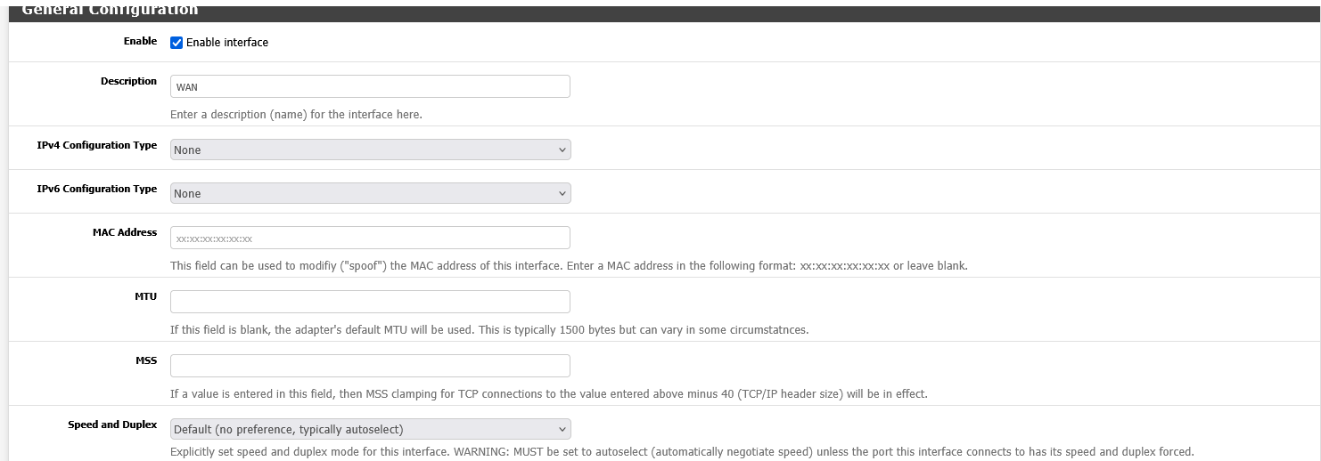The image size is (1321, 461).
Task: Click the MTU default value help text
Action: (489, 330)
